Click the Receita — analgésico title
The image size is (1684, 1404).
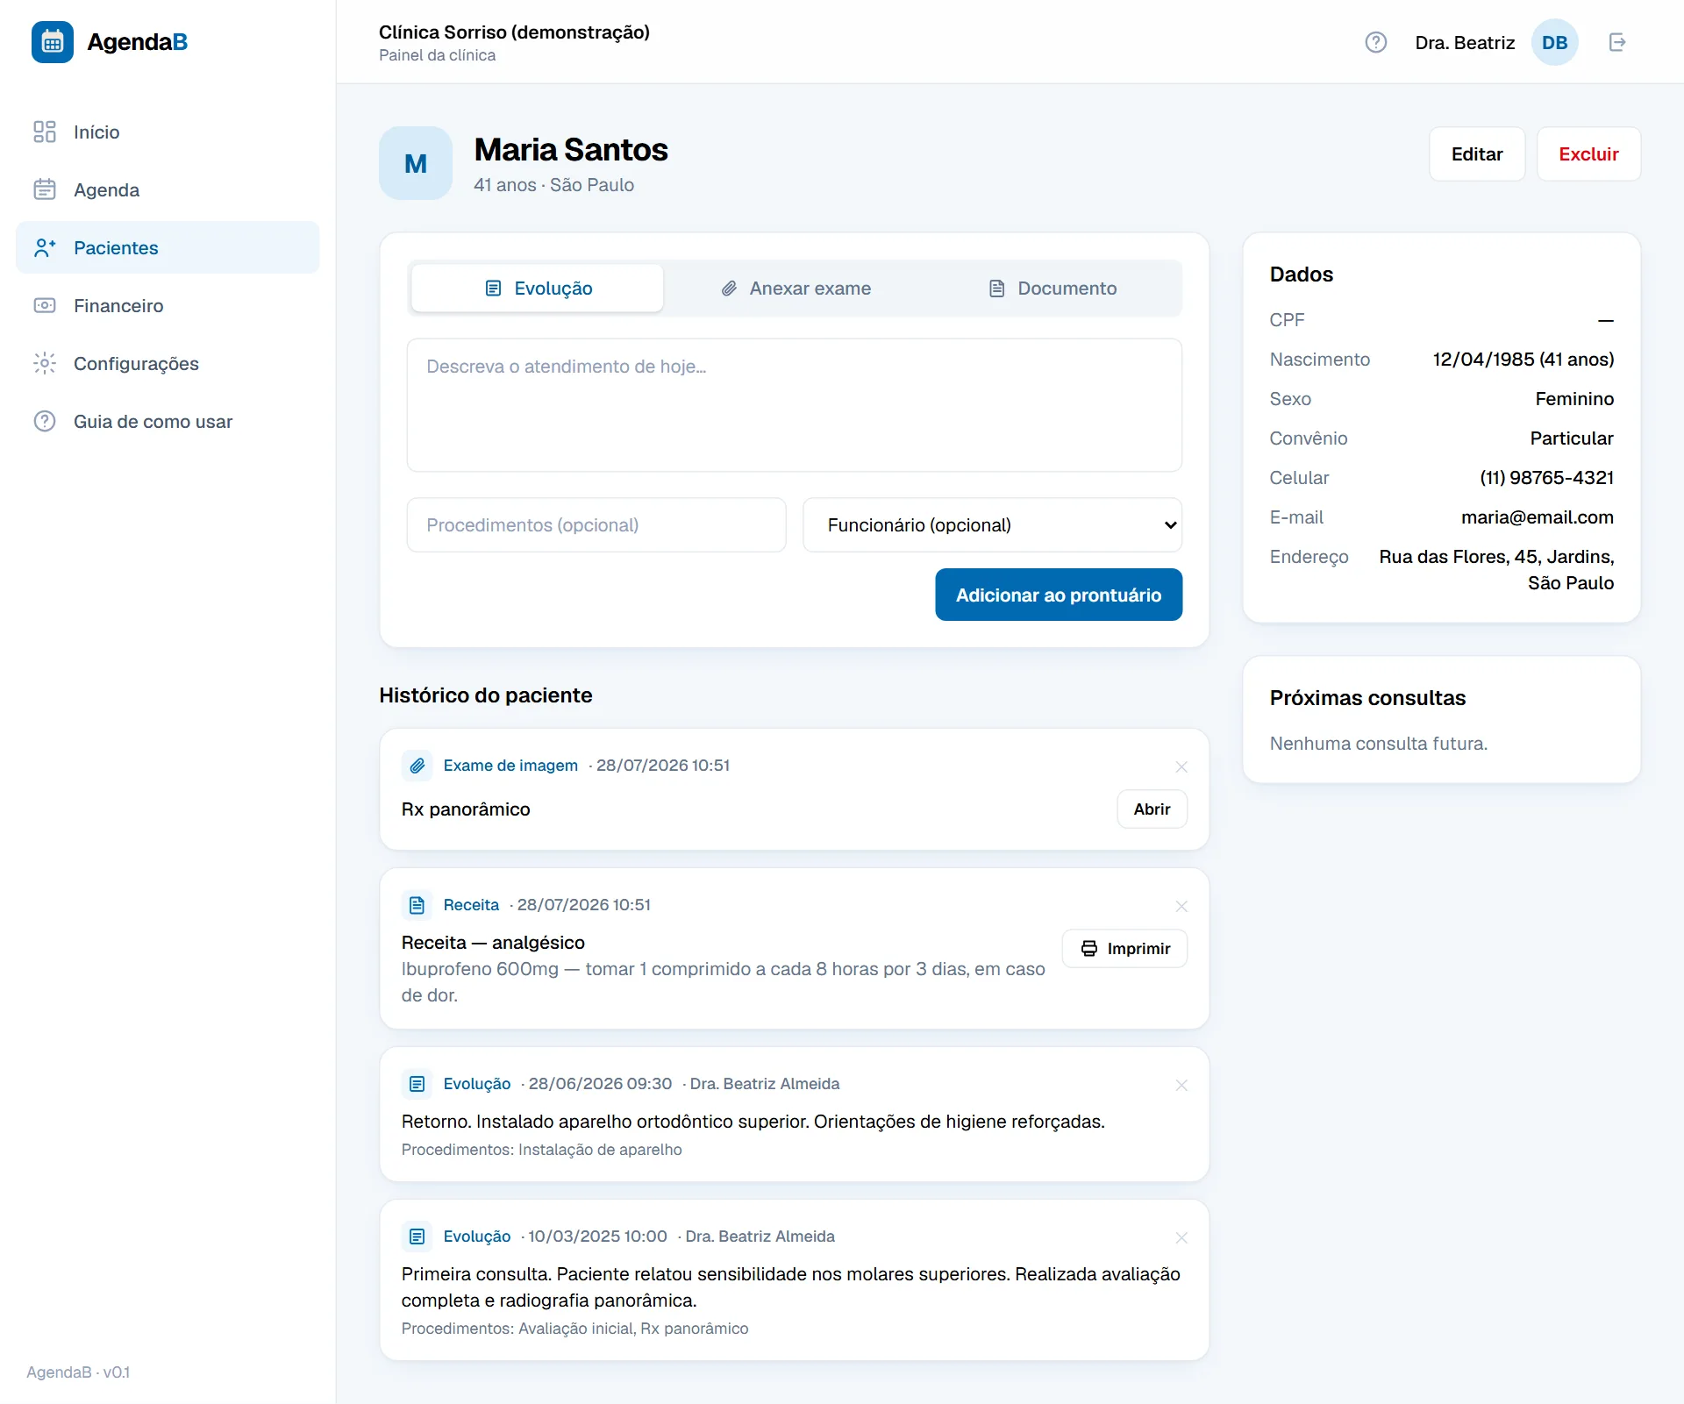(493, 943)
